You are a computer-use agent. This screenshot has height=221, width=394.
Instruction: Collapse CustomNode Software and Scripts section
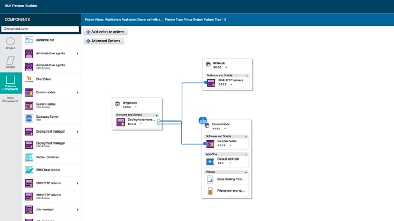click(x=246, y=137)
